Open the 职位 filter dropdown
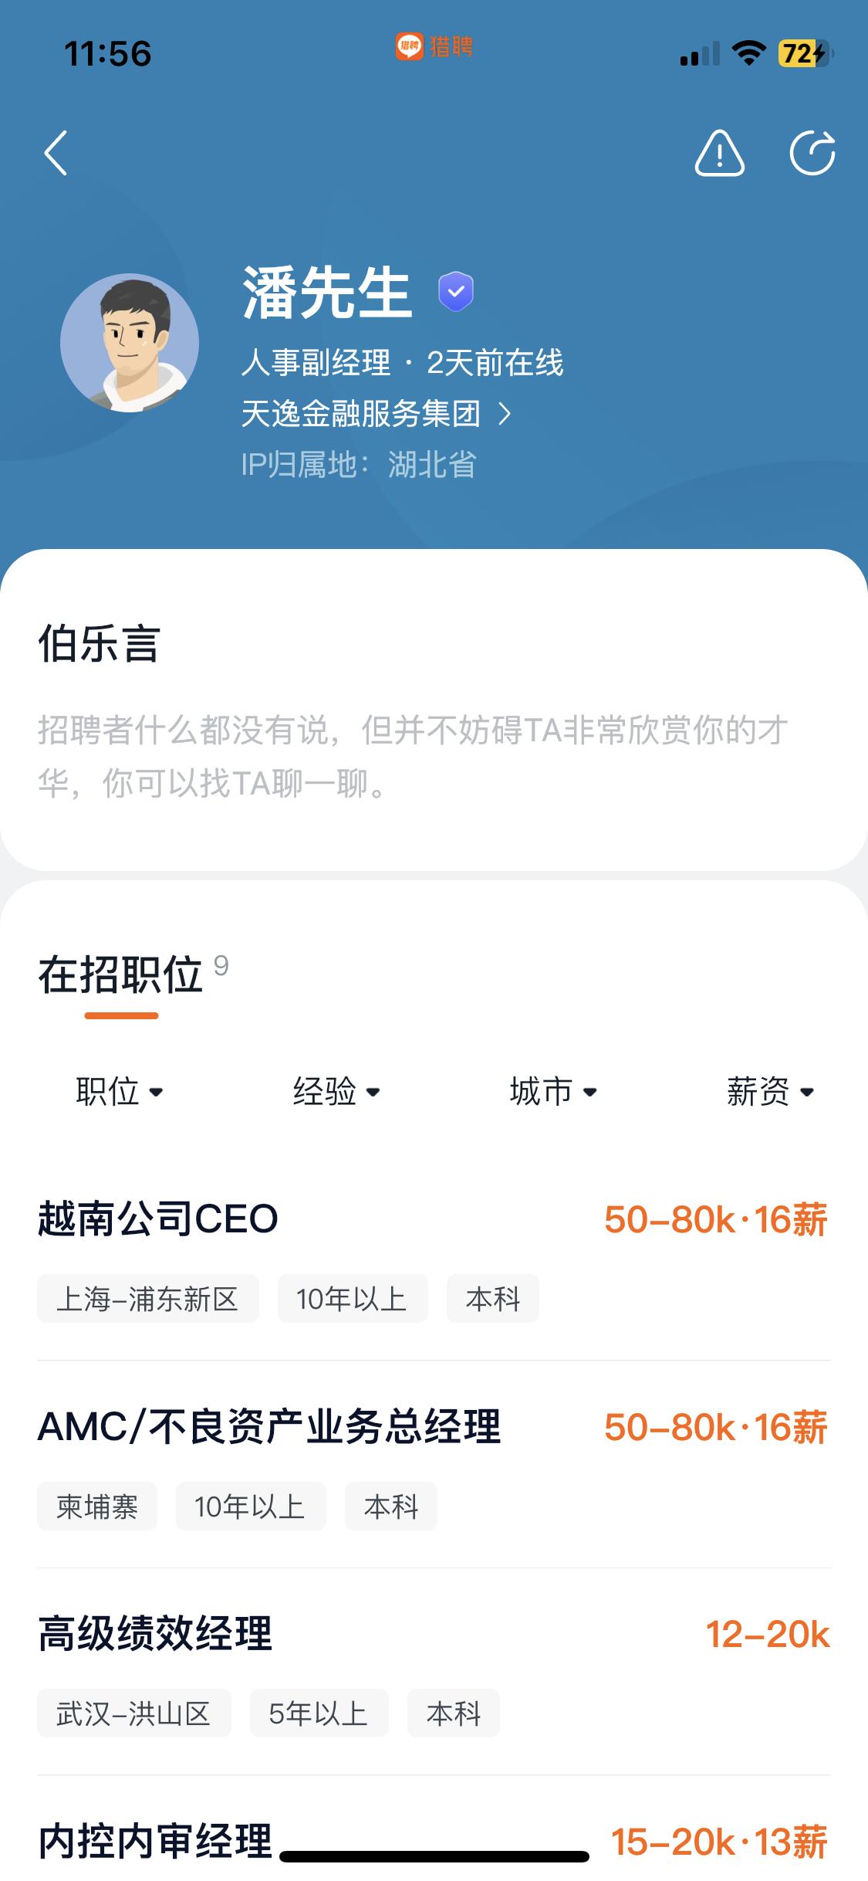Image resolution: width=868 pixels, height=1881 pixels. (120, 1091)
